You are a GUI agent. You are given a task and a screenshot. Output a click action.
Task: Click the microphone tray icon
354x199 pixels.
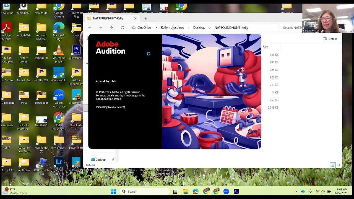(x=310, y=191)
